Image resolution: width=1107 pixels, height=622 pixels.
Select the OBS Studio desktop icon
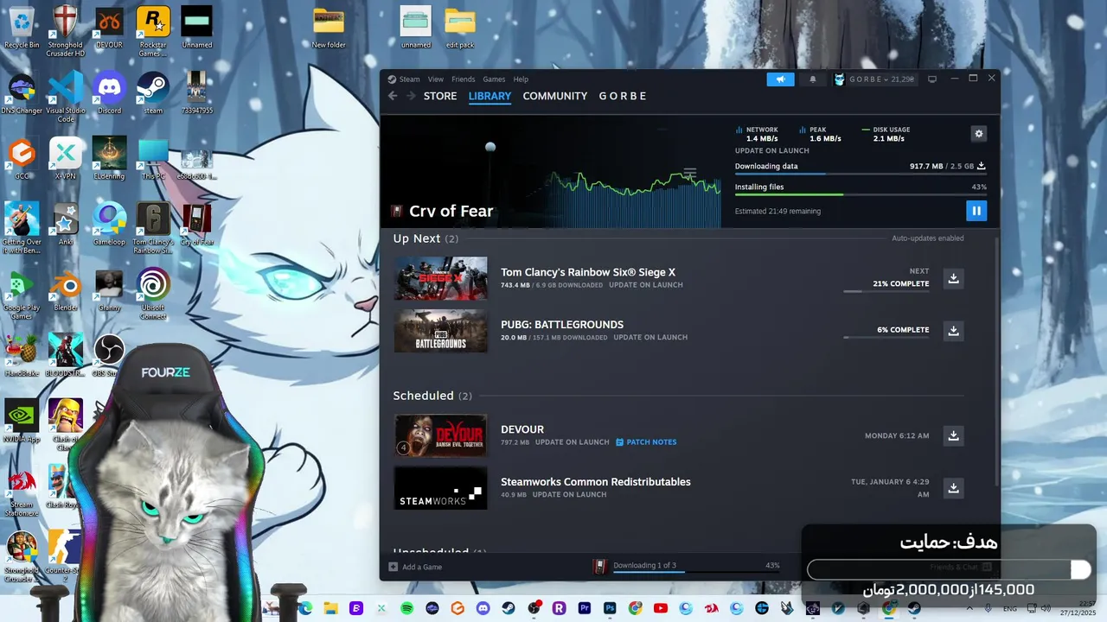(109, 356)
